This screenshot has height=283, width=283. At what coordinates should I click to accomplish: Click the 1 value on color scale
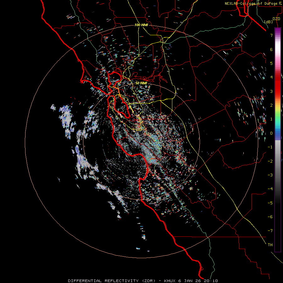point(271,119)
